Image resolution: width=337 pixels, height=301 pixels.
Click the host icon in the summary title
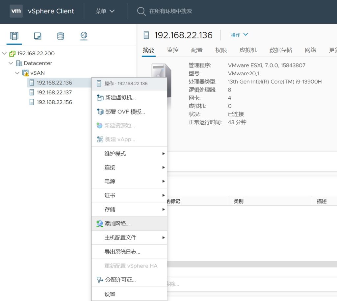pyautogui.click(x=146, y=35)
